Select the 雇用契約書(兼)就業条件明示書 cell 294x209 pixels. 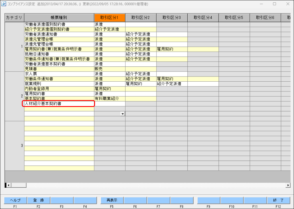(59, 49)
